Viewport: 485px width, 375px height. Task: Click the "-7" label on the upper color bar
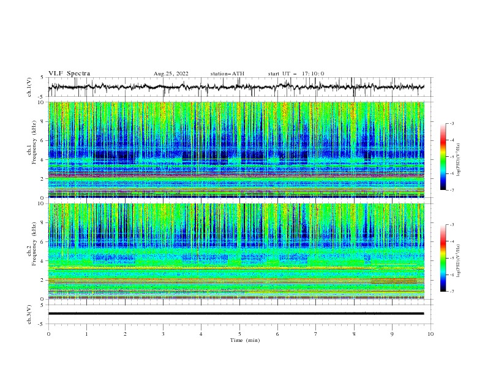click(x=452, y=190)
